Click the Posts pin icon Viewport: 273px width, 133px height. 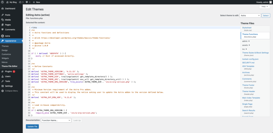point(2,15)
